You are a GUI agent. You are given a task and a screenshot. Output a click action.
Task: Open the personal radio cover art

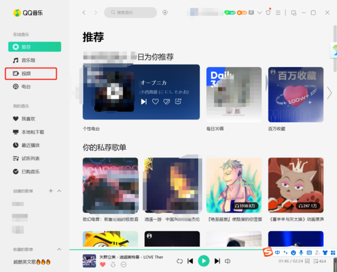tap(114, 91)
